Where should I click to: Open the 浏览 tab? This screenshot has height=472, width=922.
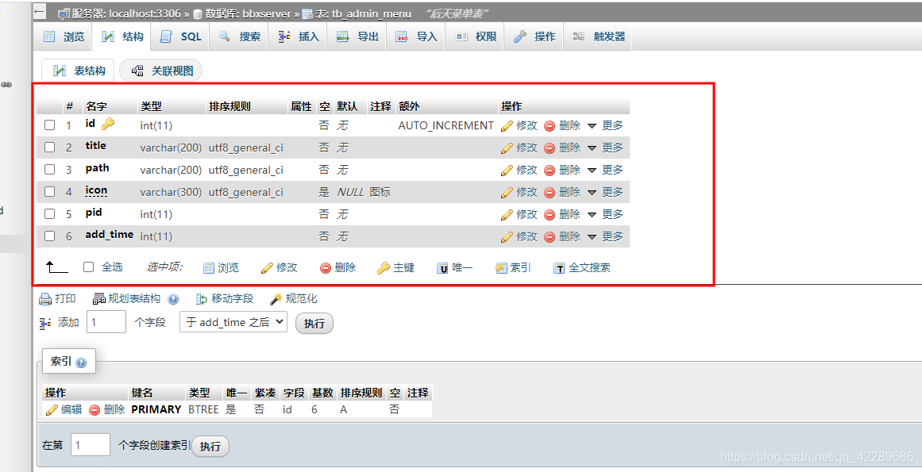[x=64, y=36]
